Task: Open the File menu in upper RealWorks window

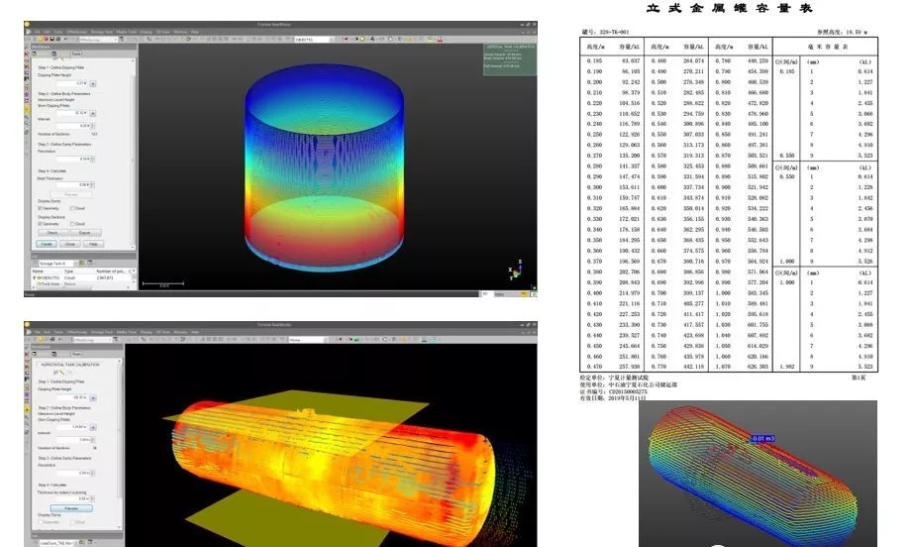Action: [37, 32]
